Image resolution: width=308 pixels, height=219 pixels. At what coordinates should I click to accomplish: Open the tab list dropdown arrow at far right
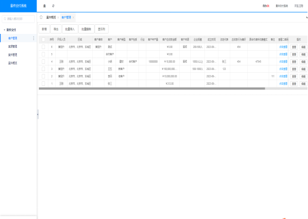(307, 17)
